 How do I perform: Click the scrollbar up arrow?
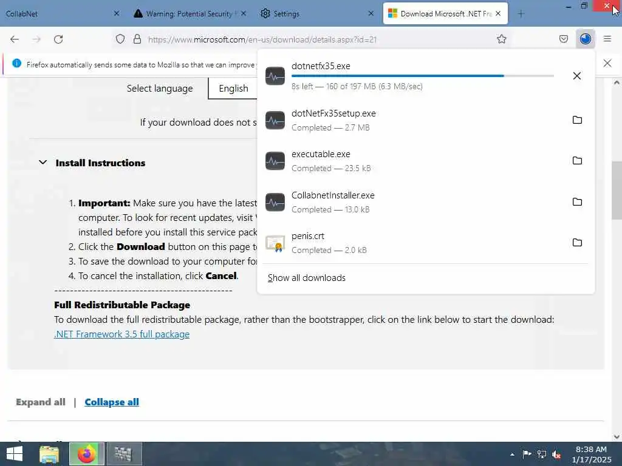pyautogui.click(x=617, y=83)
